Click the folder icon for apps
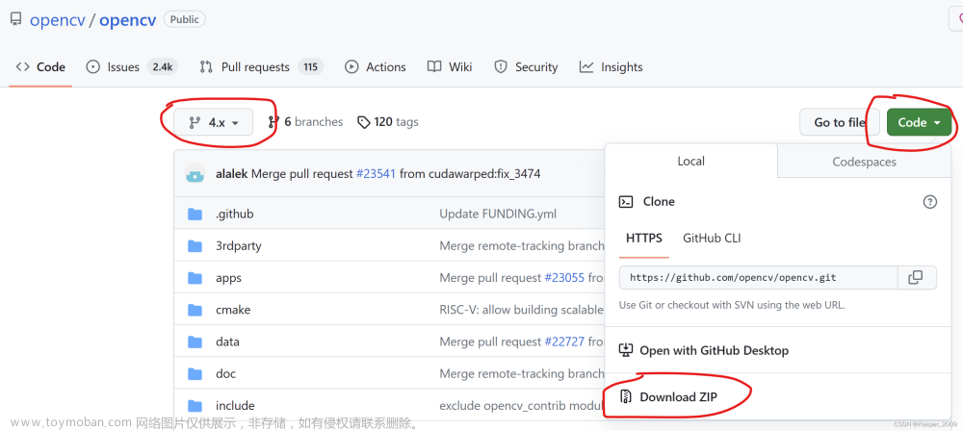 click(x=195, y=278)
